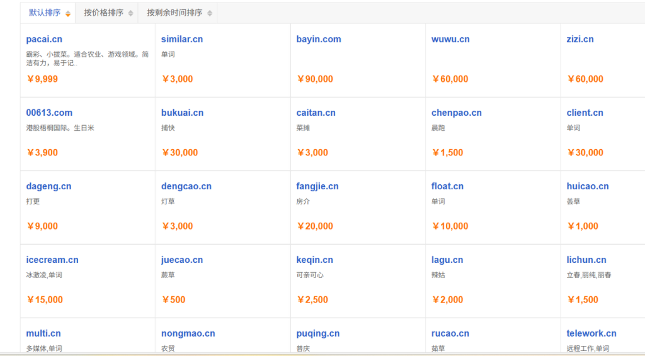Open the pacai.cn domain listing
Image resolution: width=645 pixels, height=356 pixels.
44,39
